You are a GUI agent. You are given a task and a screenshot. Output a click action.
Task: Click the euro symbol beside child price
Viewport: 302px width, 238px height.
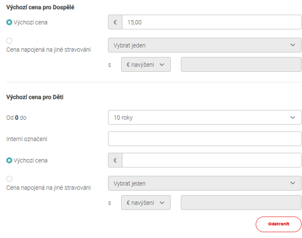click(115, 160)
